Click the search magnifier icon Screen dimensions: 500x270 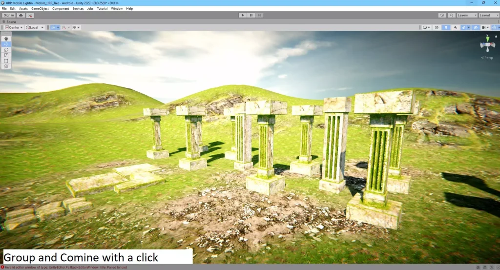tap(452, 15)
